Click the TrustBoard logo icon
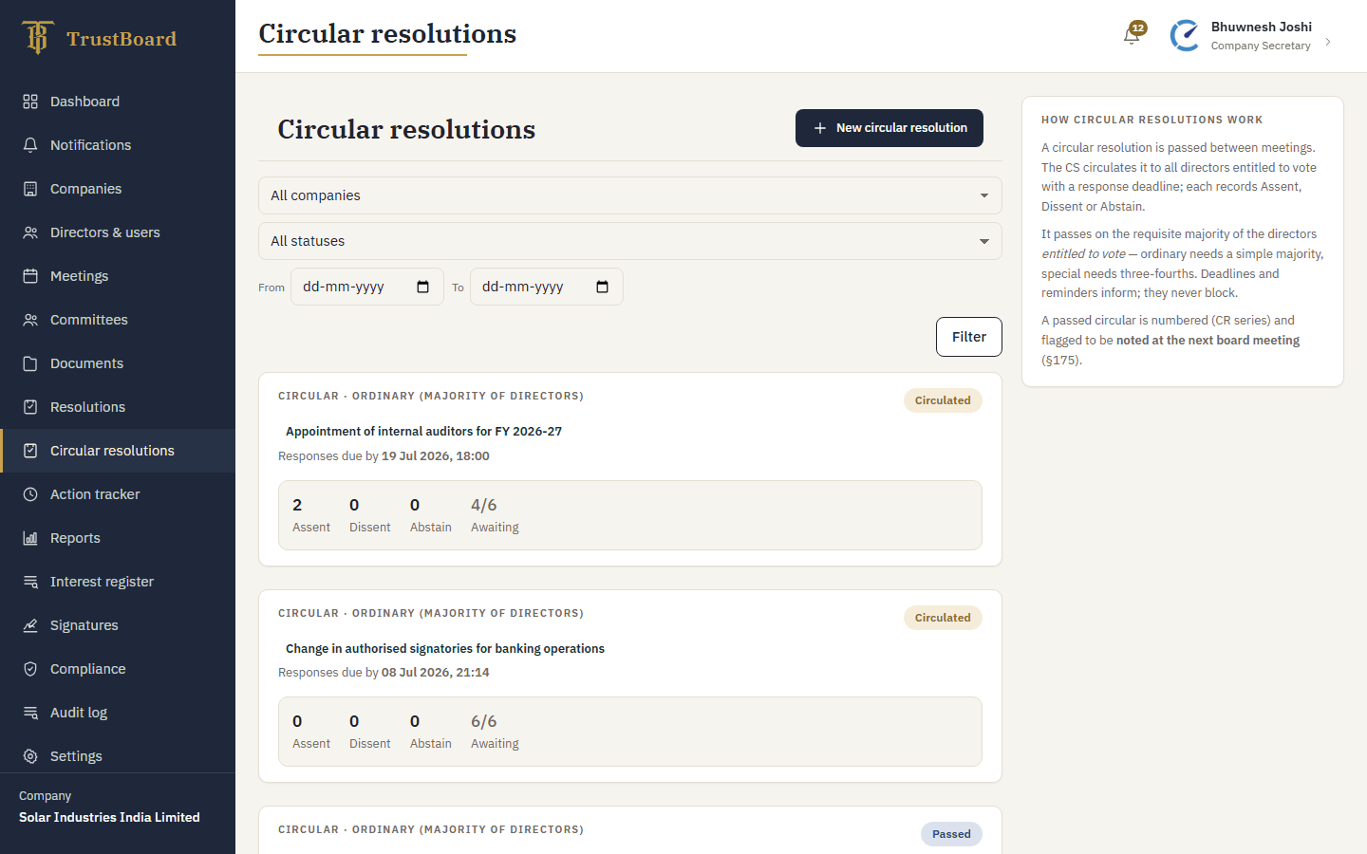 pos(37,38)
